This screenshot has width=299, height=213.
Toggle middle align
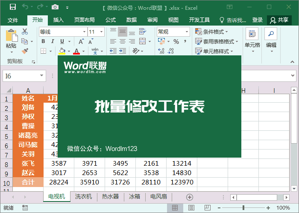[123, 32]
